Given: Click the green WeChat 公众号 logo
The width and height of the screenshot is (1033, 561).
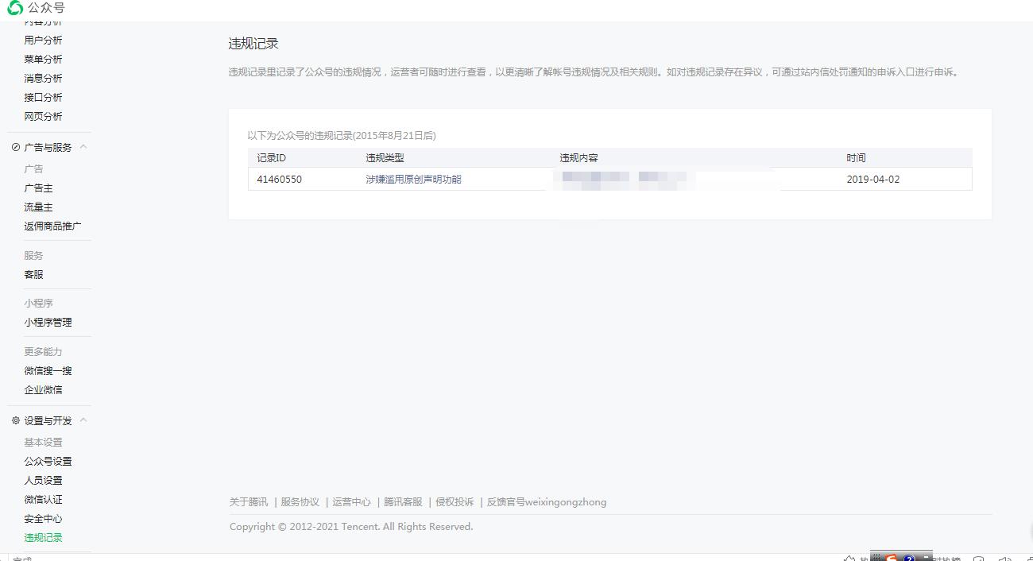Looking at the screenshot, I should coord(15,8).
